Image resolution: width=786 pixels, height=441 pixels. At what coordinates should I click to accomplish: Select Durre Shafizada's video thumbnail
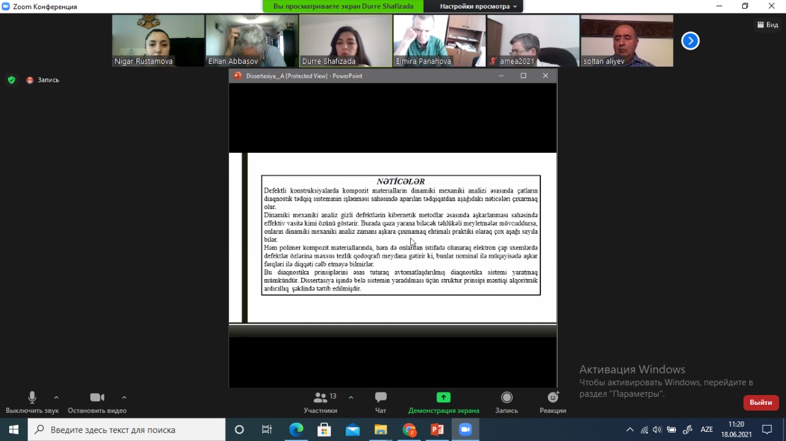[346, 40]
